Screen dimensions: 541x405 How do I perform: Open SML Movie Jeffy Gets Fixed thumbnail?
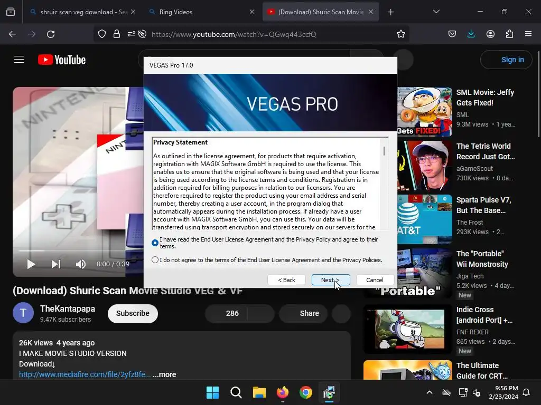[x=424, y=112]
